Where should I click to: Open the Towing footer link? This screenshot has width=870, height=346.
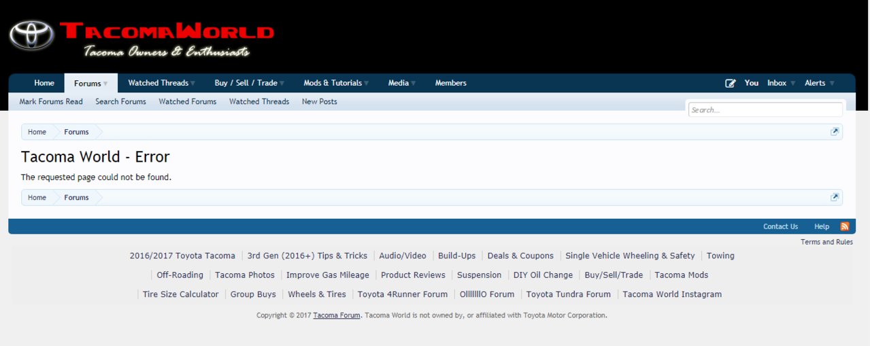tap(720, 256)
